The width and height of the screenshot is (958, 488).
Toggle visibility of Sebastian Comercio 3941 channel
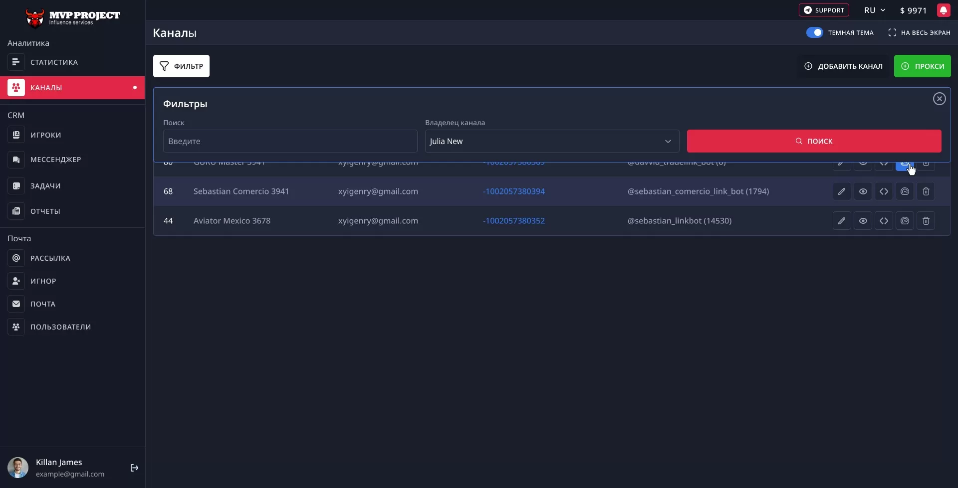click(863, 191)
